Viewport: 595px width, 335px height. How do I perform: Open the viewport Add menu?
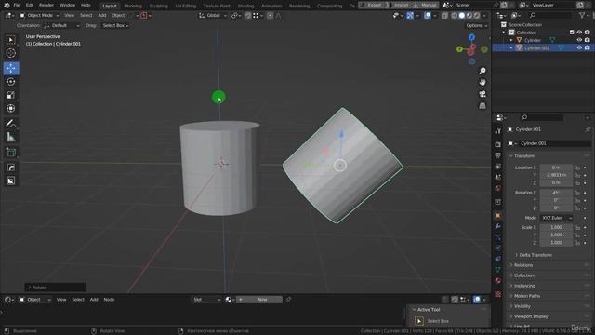click(x=102, y=16)
